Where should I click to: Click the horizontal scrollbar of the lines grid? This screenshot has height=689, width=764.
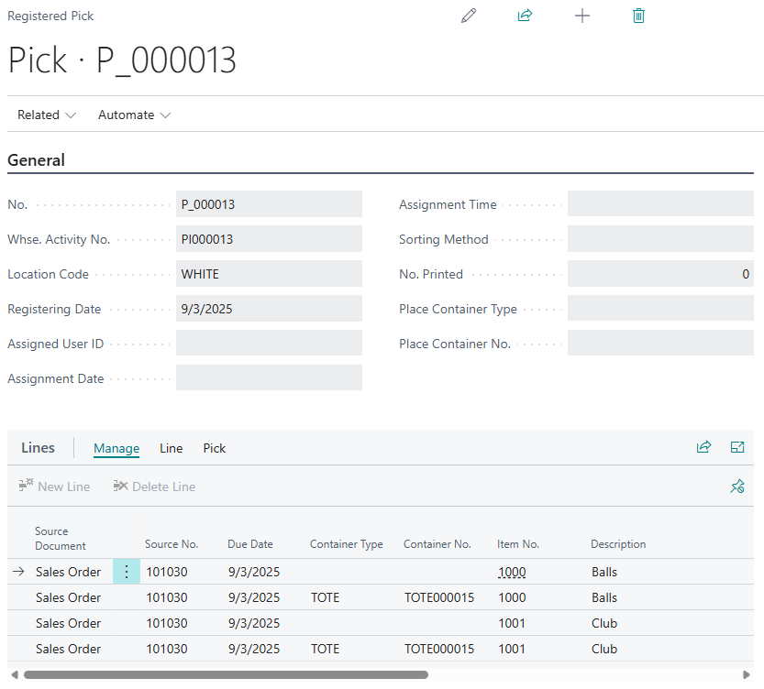click(x=226, y=675)
